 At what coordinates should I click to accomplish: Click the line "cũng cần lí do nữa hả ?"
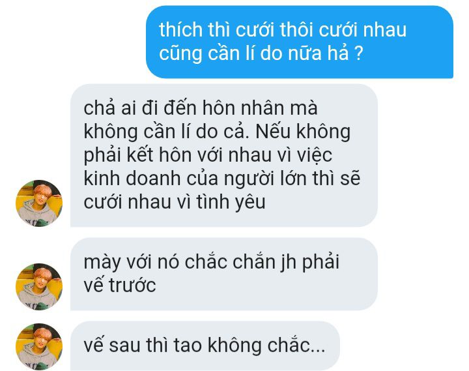(261, 53)
